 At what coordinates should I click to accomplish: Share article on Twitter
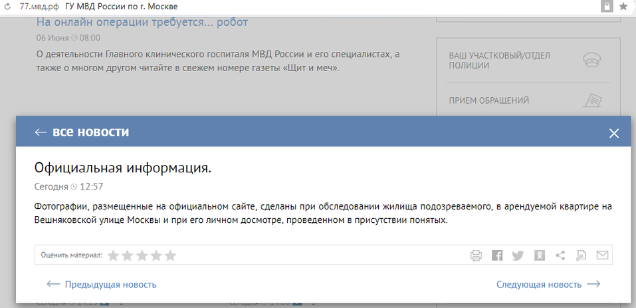point(518,255)
